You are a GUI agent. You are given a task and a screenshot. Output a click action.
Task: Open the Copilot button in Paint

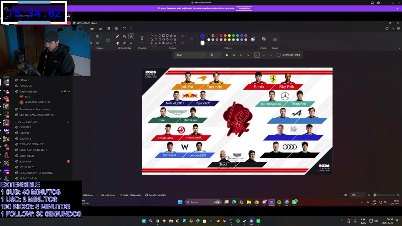pos(264,39)
